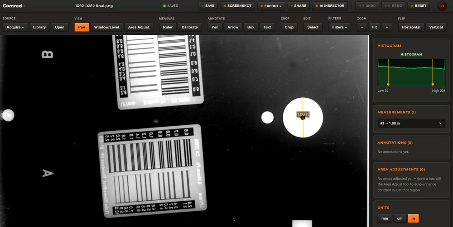Undo the last action

click(x=367, y=6)
